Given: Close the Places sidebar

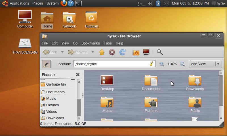Looking at the screenshot, I should (x=78, y=75).
